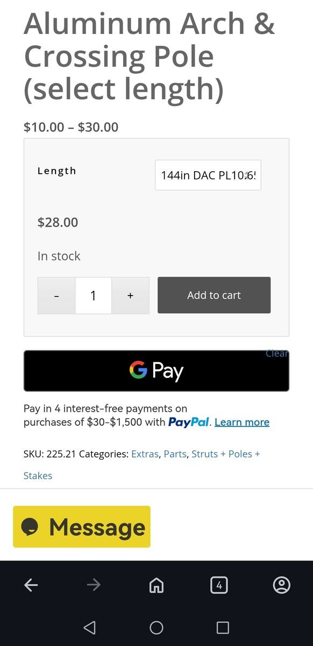313x646 pixels.
Task: Tap the Android recent apps square
Action: tap(223, 627)
